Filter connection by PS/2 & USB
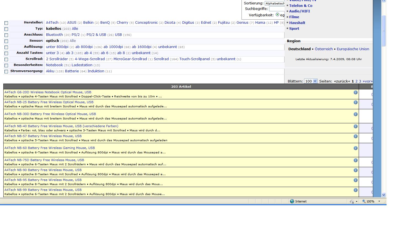The image size is (397, 240). coord(96,35)
